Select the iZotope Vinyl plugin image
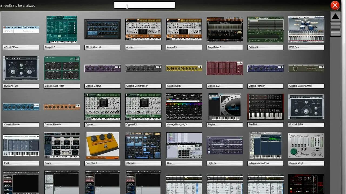Screen dimensions: 346x194 [x=306, y=145]
